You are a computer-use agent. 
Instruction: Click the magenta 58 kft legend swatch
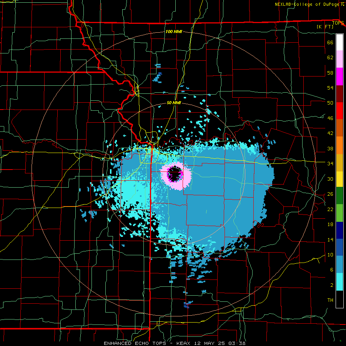pos(339,77)
